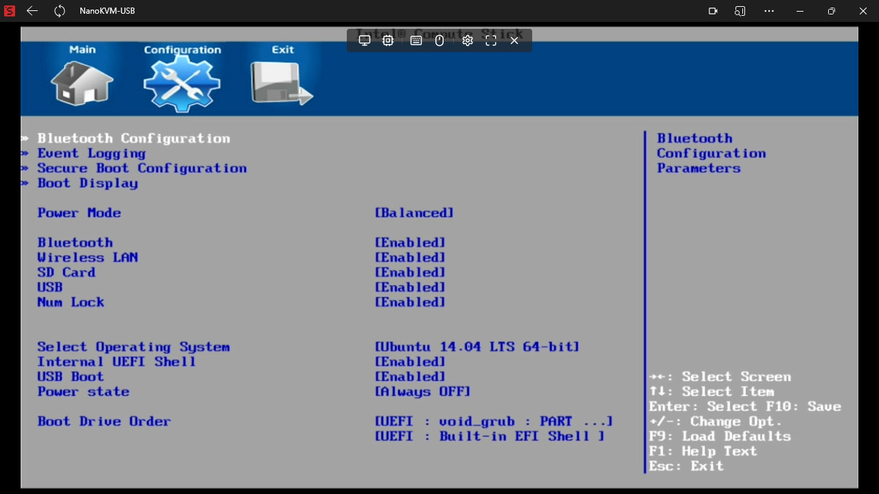The width and height of the screenshot is (879, 494).
Task: Select the Configuration gear-and-tools icon
Action: 182,84
